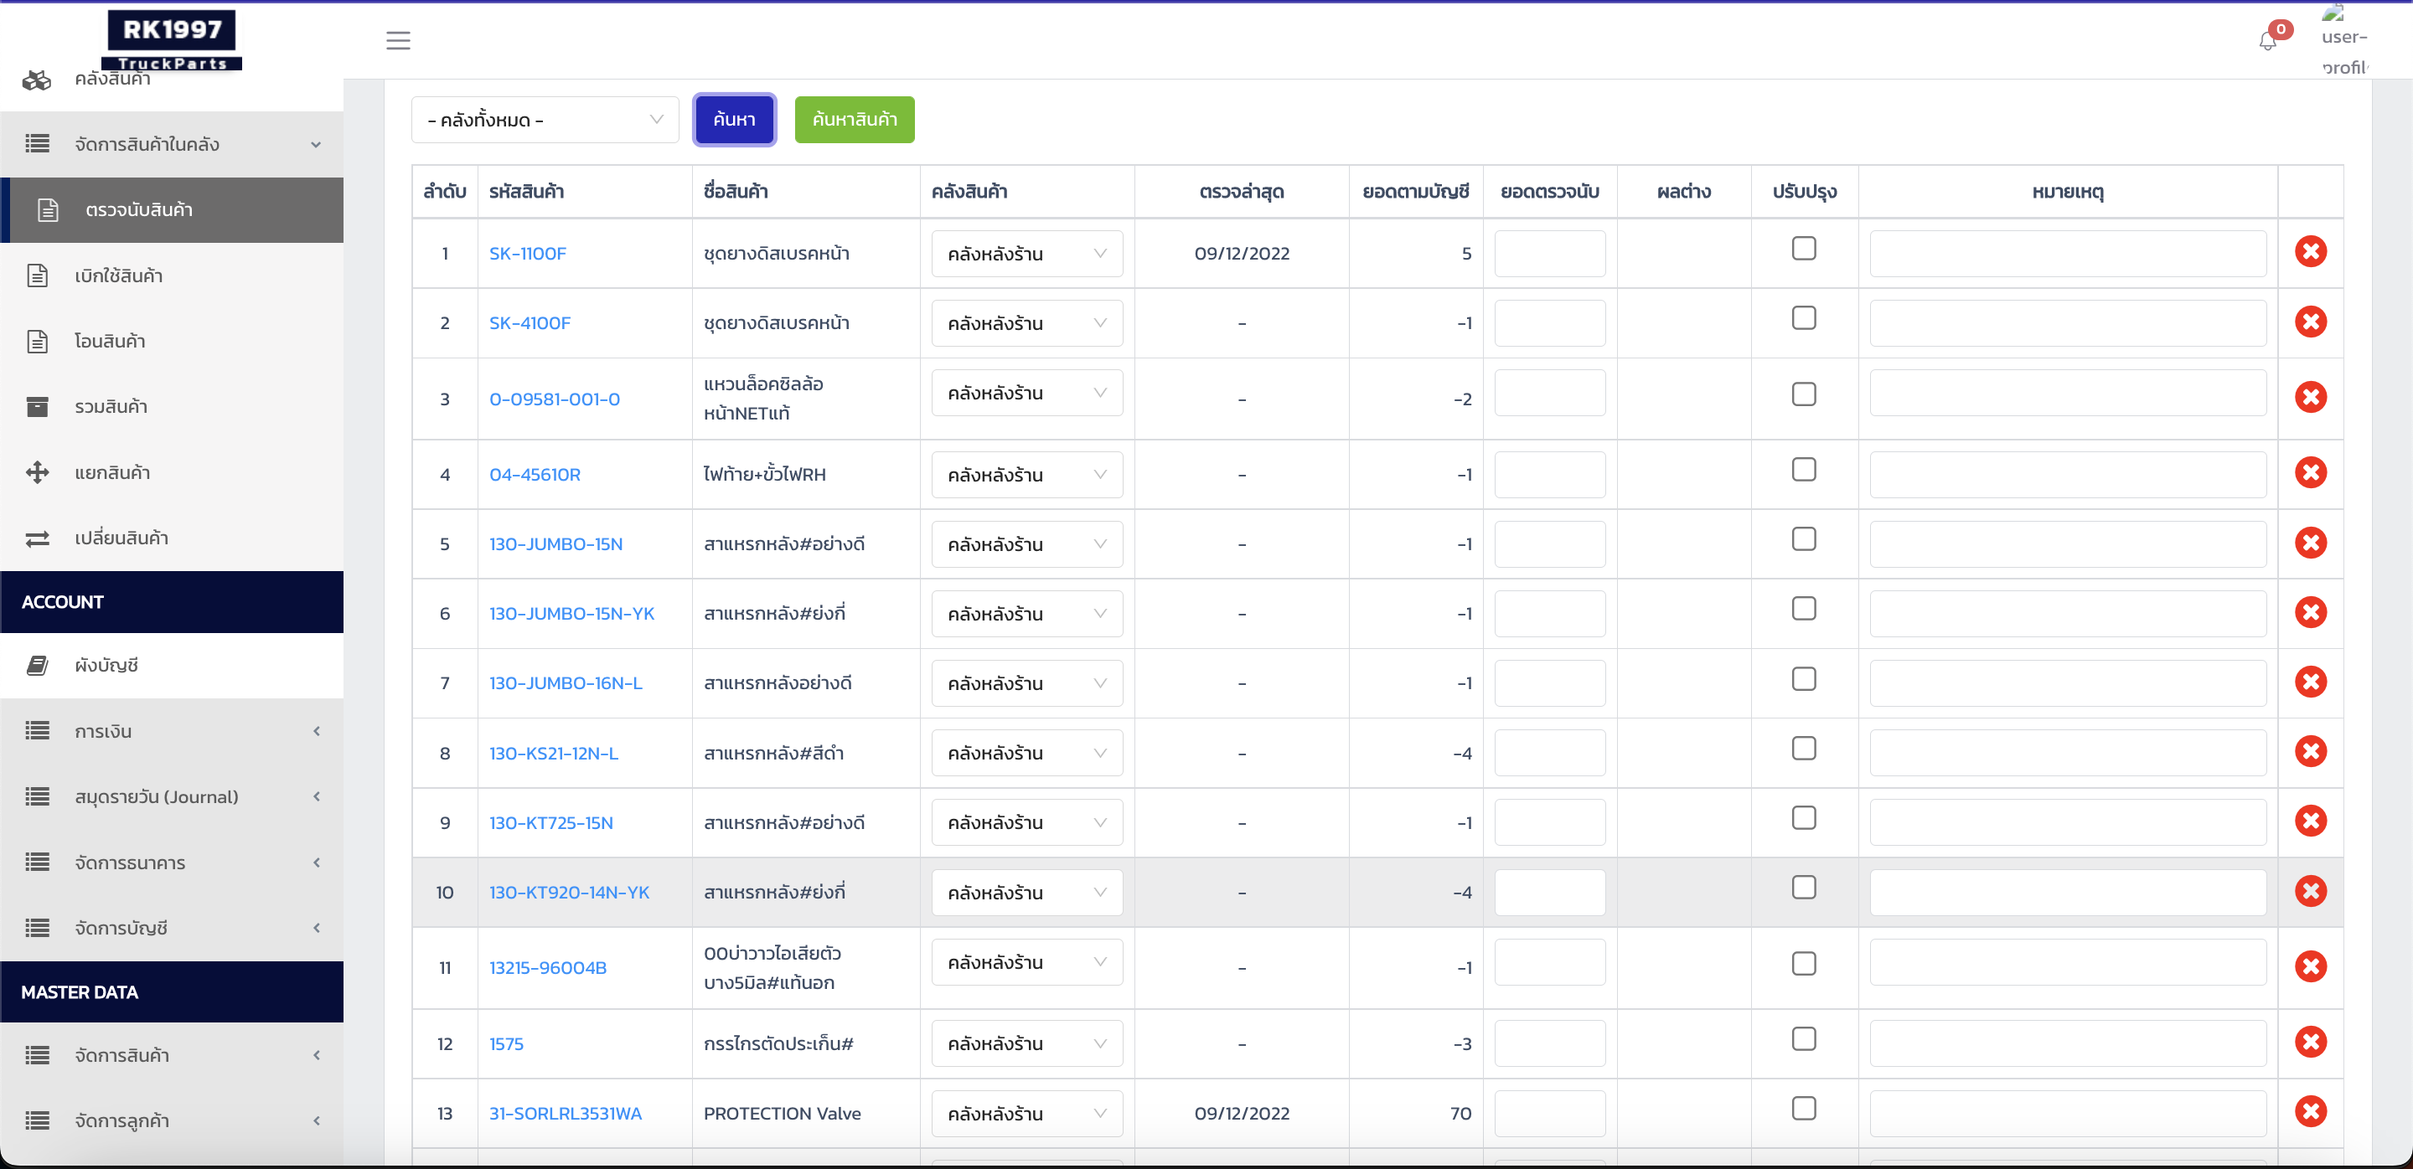Check ปรับปรุง box for 130-KS21-12N-L row
The image size is (2413, 1169).
pyautogui.click(x=1803, y=749)
